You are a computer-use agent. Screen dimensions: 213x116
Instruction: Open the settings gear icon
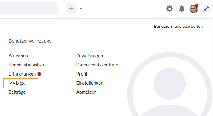(x=170, y=9)
